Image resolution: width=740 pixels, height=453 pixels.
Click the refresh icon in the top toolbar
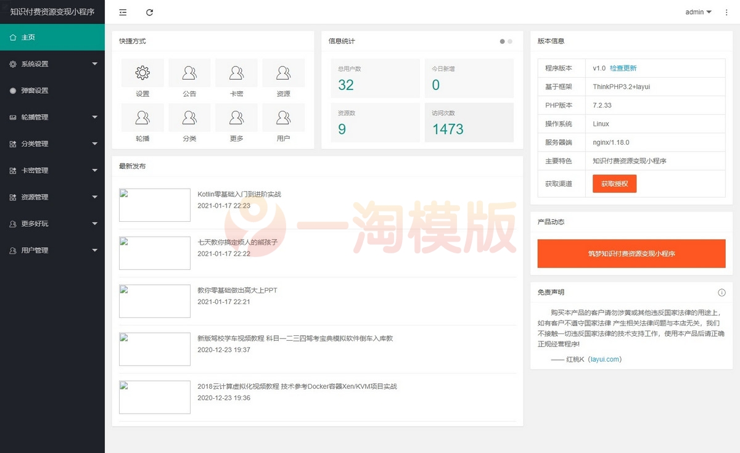coord(150,12)
